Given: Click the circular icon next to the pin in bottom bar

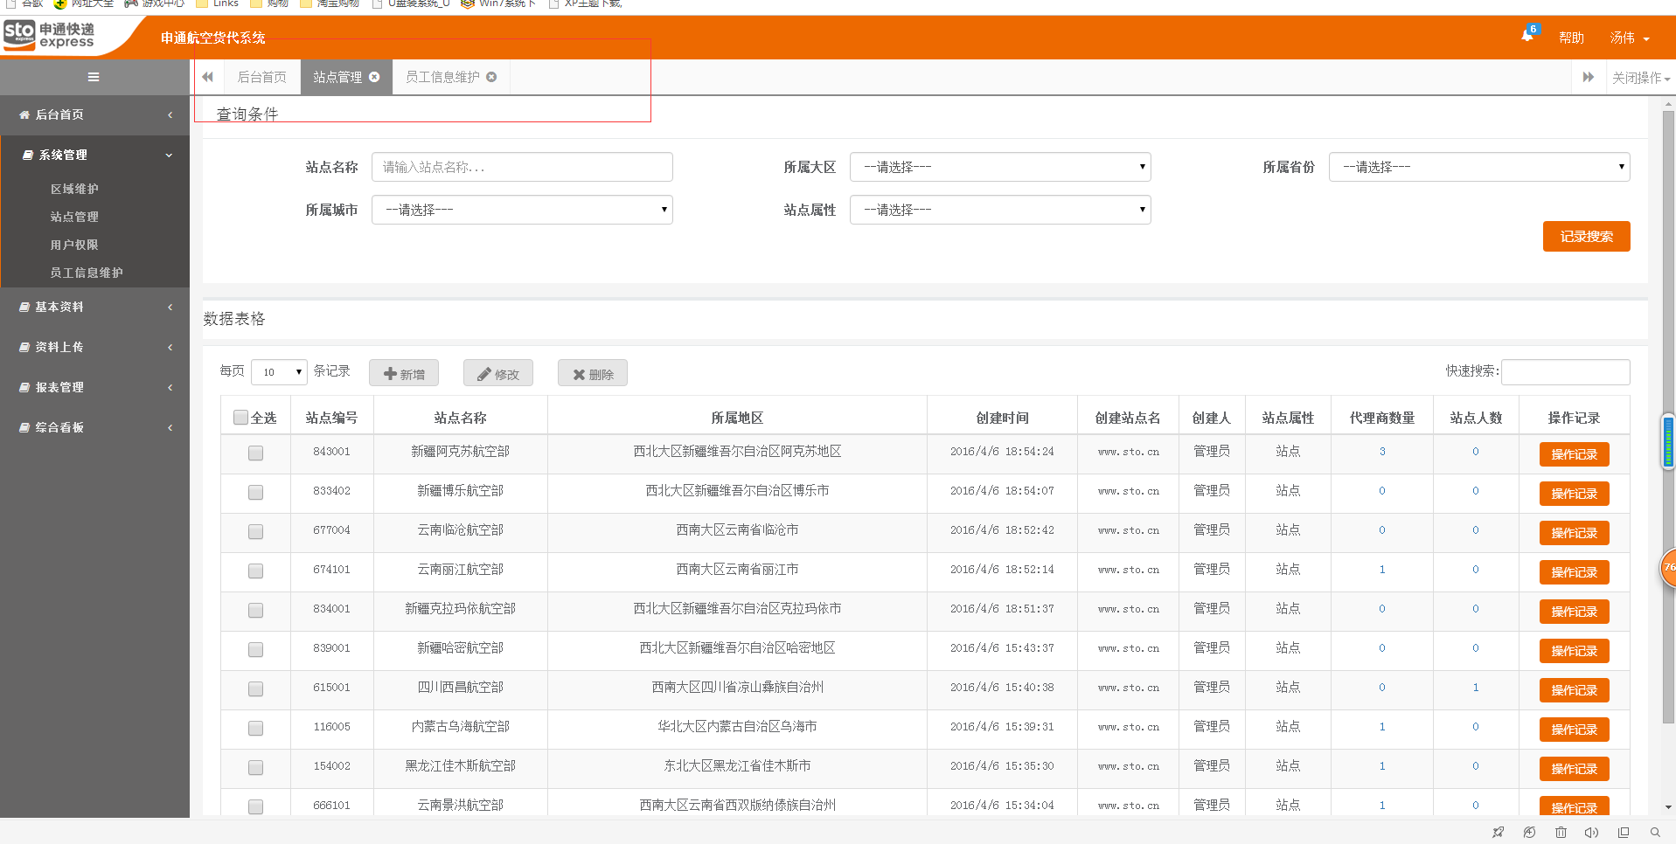Looking at the screenshot, I should tap(1529, 832).
